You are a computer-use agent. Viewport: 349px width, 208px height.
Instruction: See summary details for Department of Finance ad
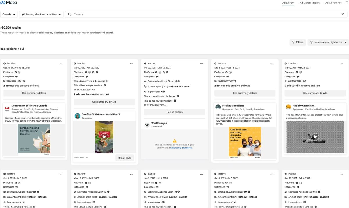(34, 93)
